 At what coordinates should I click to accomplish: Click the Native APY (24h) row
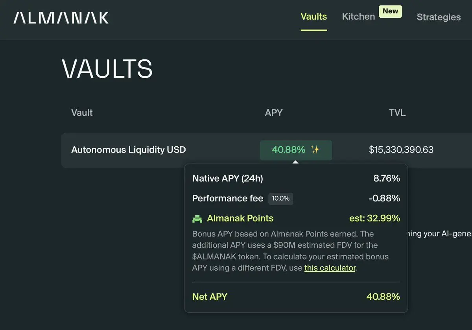pos(296,179)
